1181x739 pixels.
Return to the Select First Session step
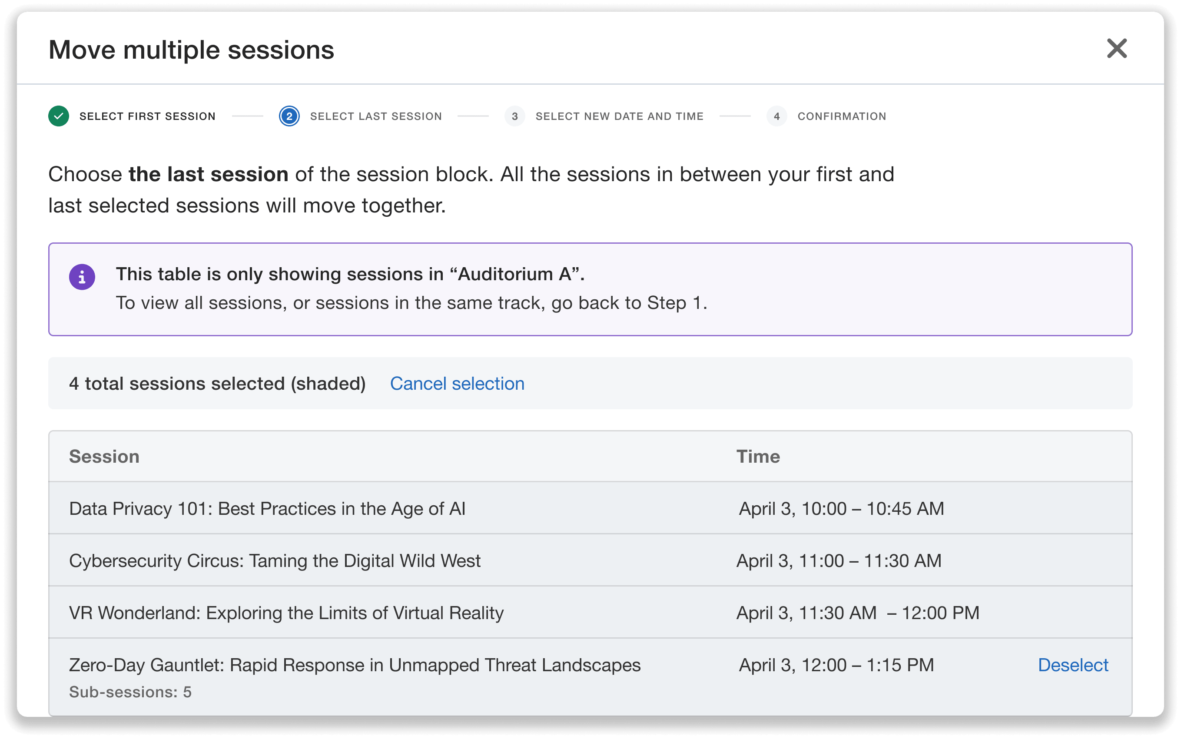tap(147, 116)
